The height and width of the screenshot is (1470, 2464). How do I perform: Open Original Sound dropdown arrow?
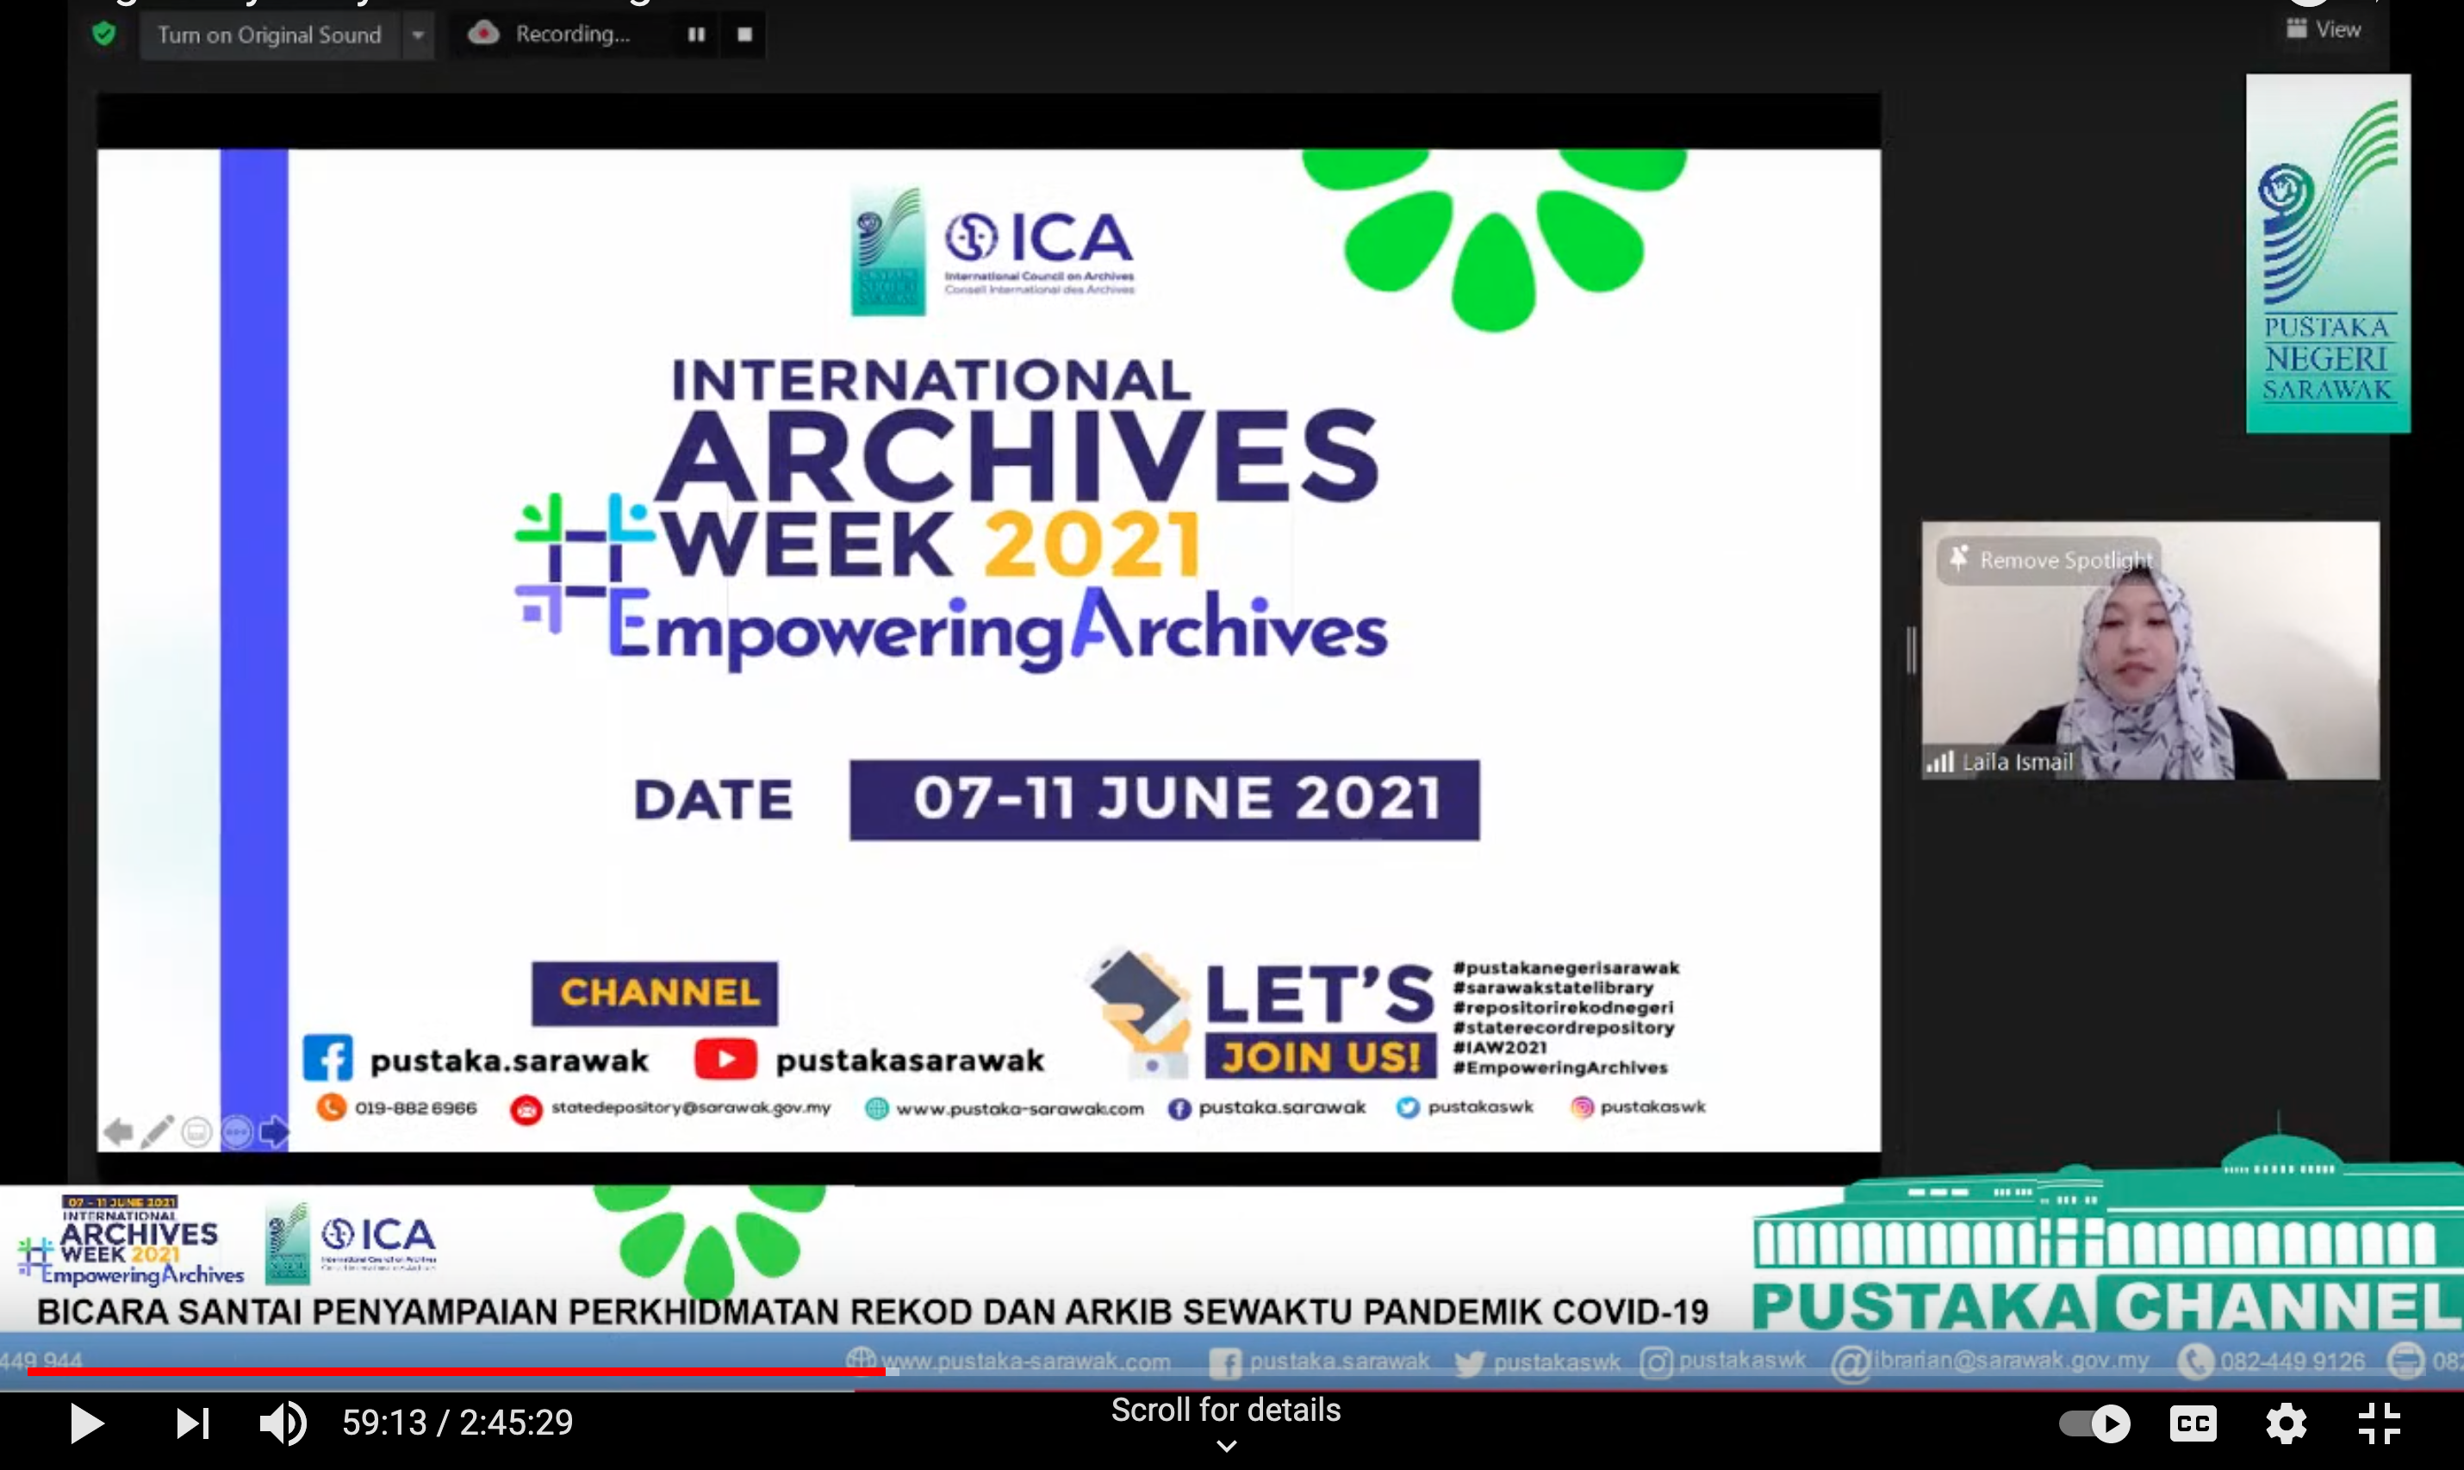coord(418,34)
